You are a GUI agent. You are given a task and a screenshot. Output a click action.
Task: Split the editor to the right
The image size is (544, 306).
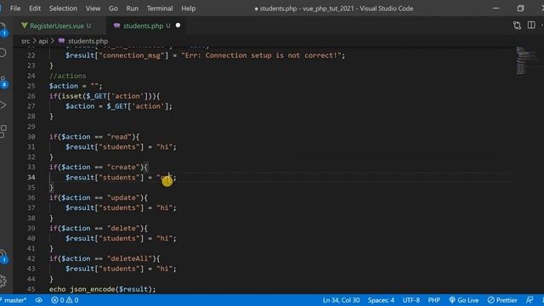(x=531, y=25)
